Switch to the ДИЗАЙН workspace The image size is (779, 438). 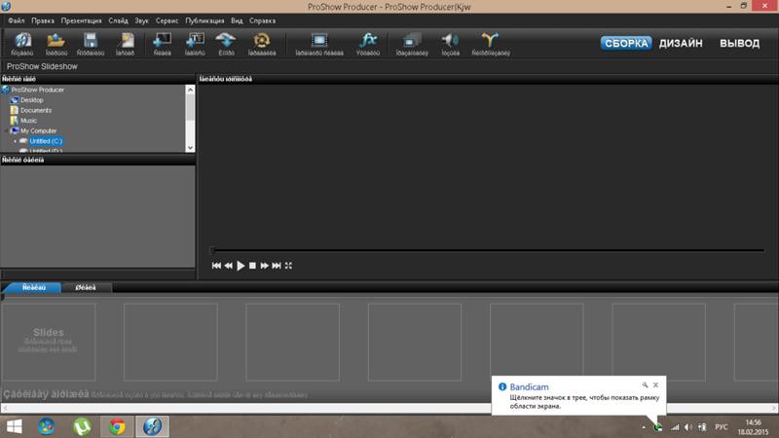tap(681, 43)
